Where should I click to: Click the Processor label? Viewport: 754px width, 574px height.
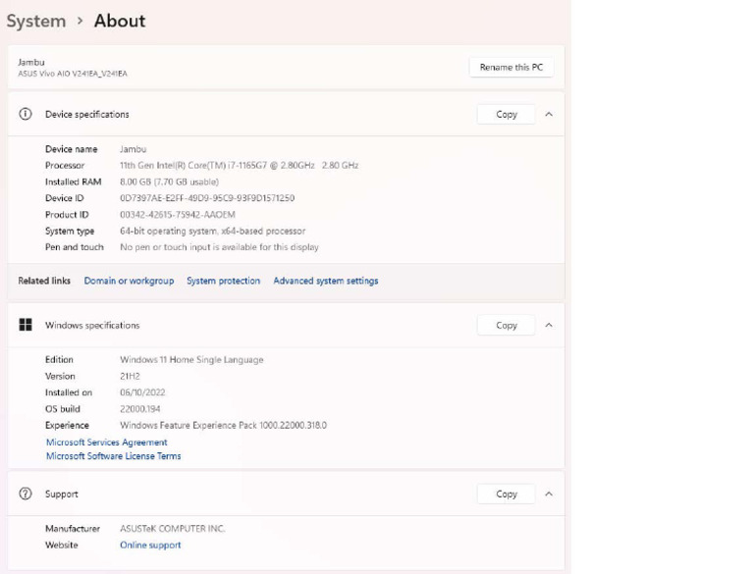point(65,166)
